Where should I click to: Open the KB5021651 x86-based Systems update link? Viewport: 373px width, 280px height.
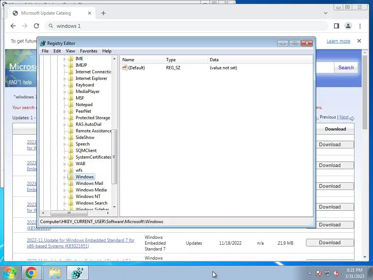point(81,243)
